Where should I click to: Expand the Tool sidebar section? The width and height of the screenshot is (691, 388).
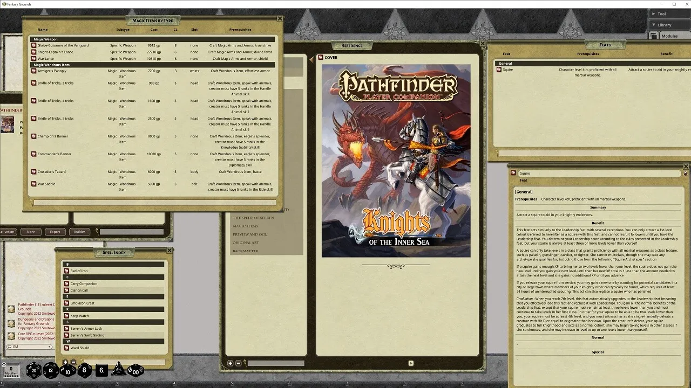click(x=669, y=14)
